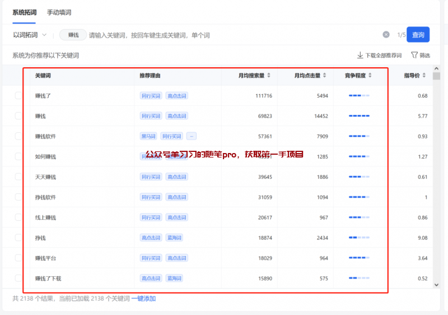The width and height of the screenshot is (448, 315).
Task: Sort by 月均搜索量 using its sort arrows
Action: [269, 76]
